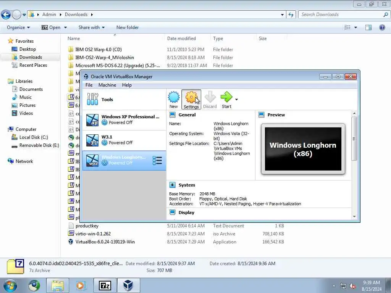Click the Refresh button beside address bar
Viewport: 391px width, 293px height.
click(291, 15)
